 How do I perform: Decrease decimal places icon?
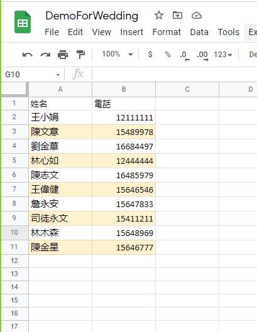pyautogui.click(x=185, y=56)
